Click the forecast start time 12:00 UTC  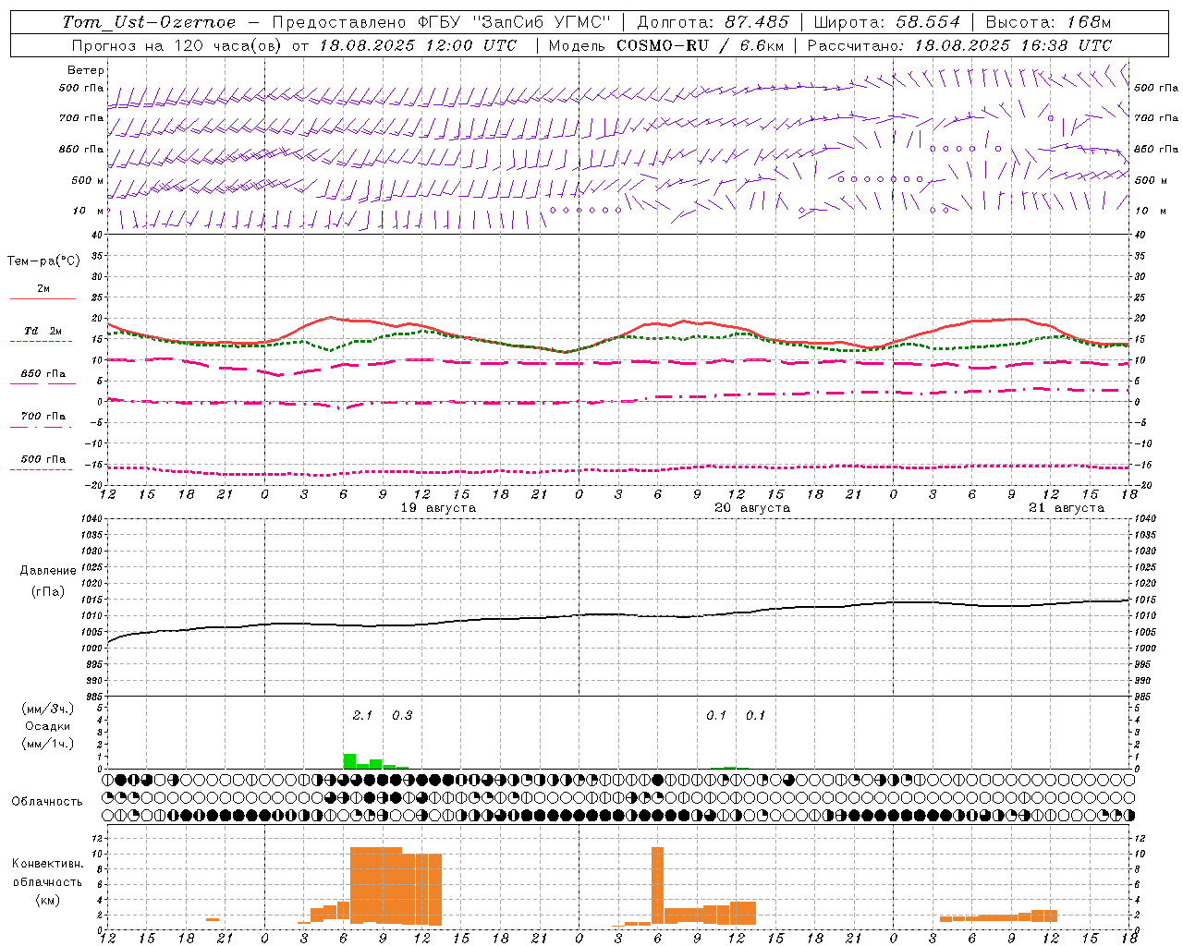point(470,45)
